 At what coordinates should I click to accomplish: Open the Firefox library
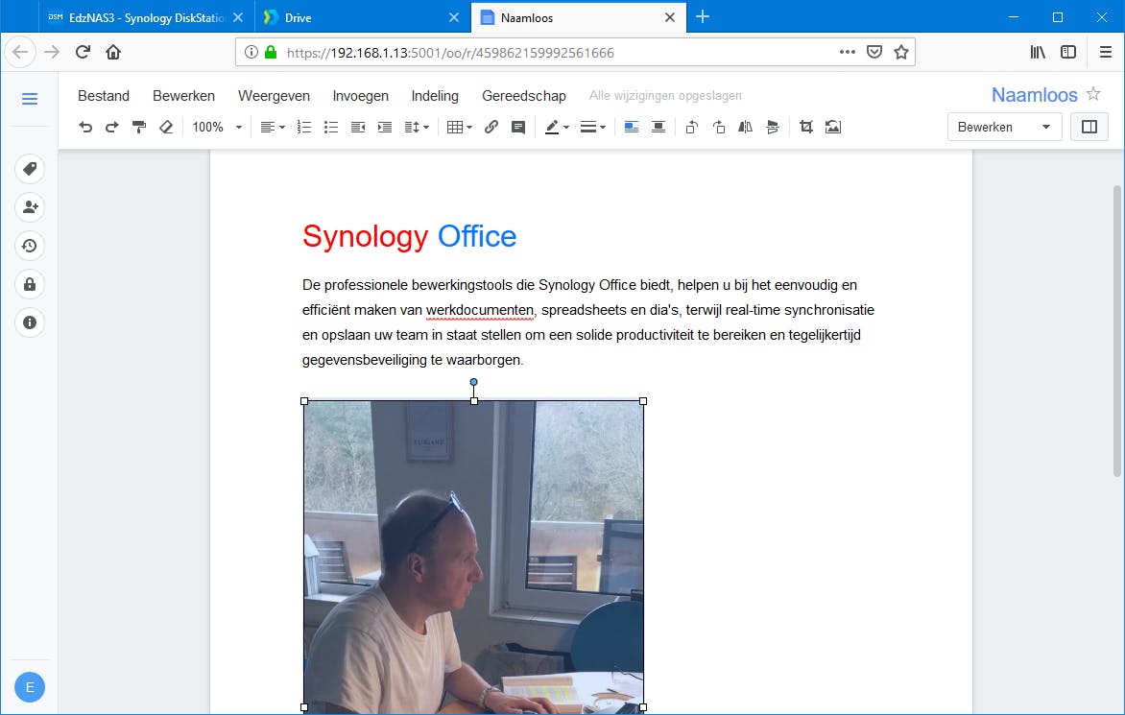point(1038,52)
